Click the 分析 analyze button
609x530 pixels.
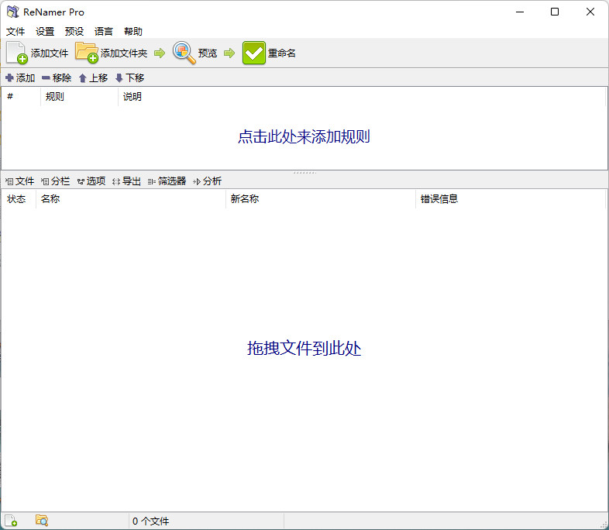[208, 181]
